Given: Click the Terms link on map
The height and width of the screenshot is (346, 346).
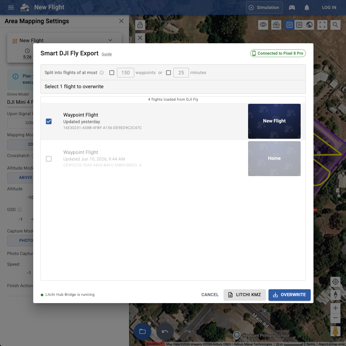Looking at the screenshot, I should coord(310,344).
